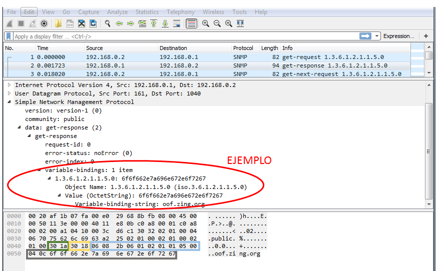This screenshot has width=440, height=271.
Task: Toggle auto-scroll during live capture
Action: point(177,23)
